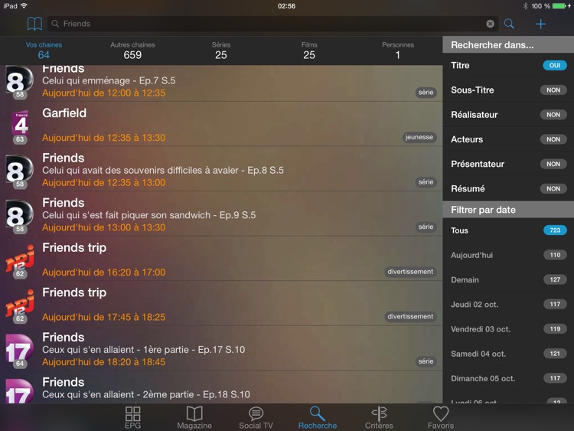Tap the France 4 logo beside Garfield
Screen dimensions: 574x431
coord(21,126)
